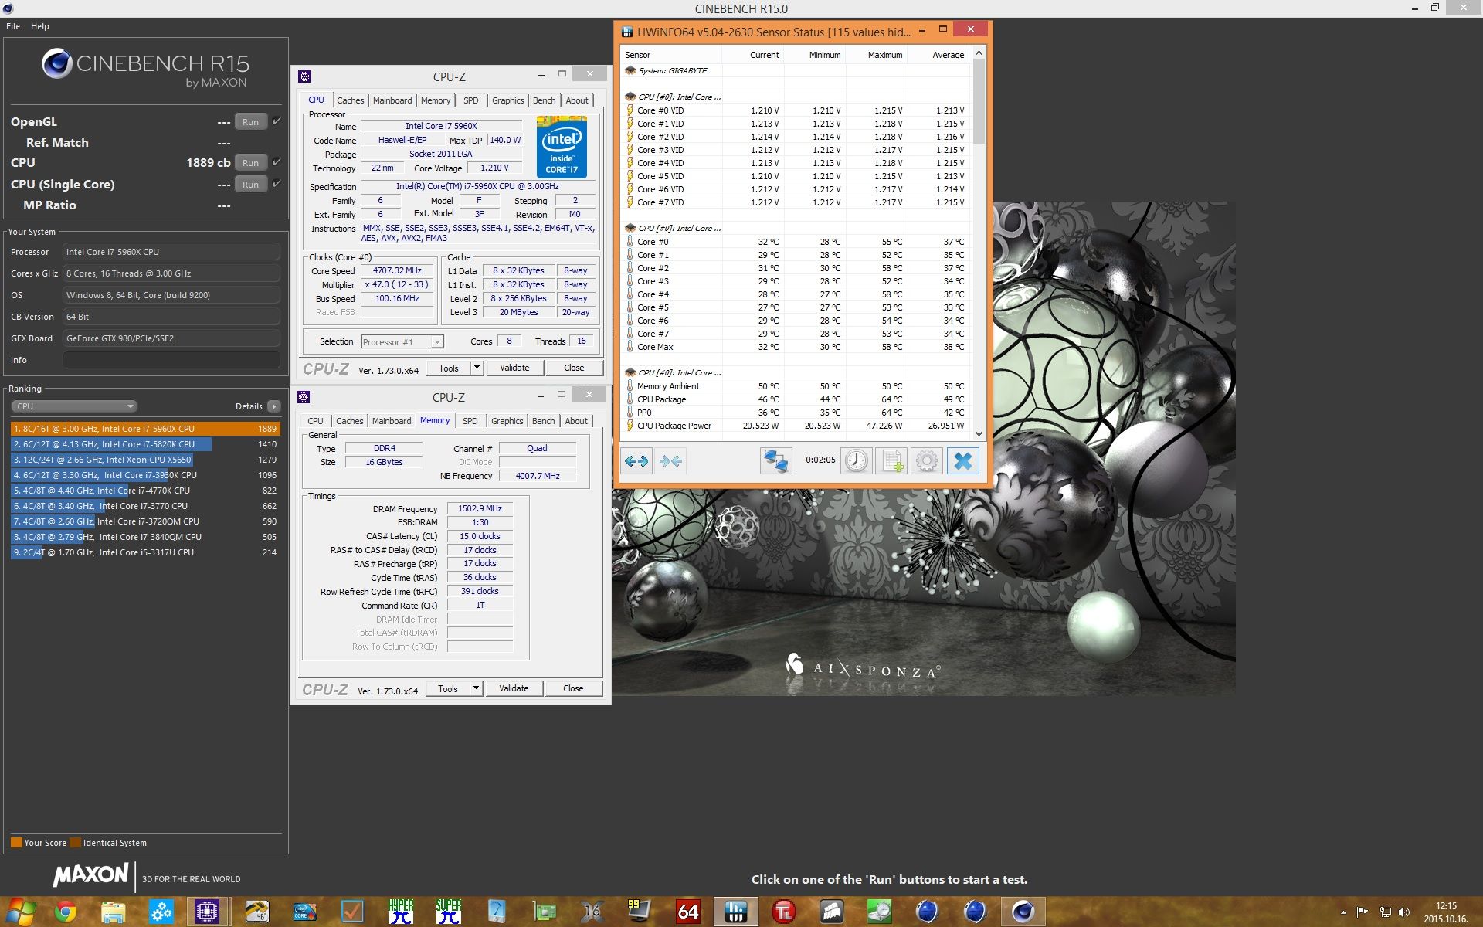Toggle the CPU test checkmark

pos(277,162)
